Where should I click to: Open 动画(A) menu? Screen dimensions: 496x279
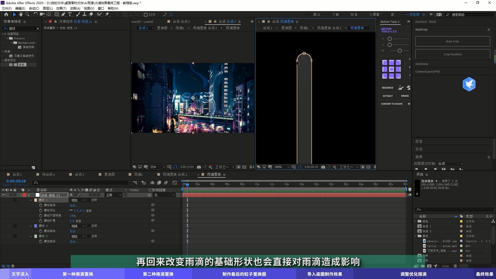click(75, 8)
